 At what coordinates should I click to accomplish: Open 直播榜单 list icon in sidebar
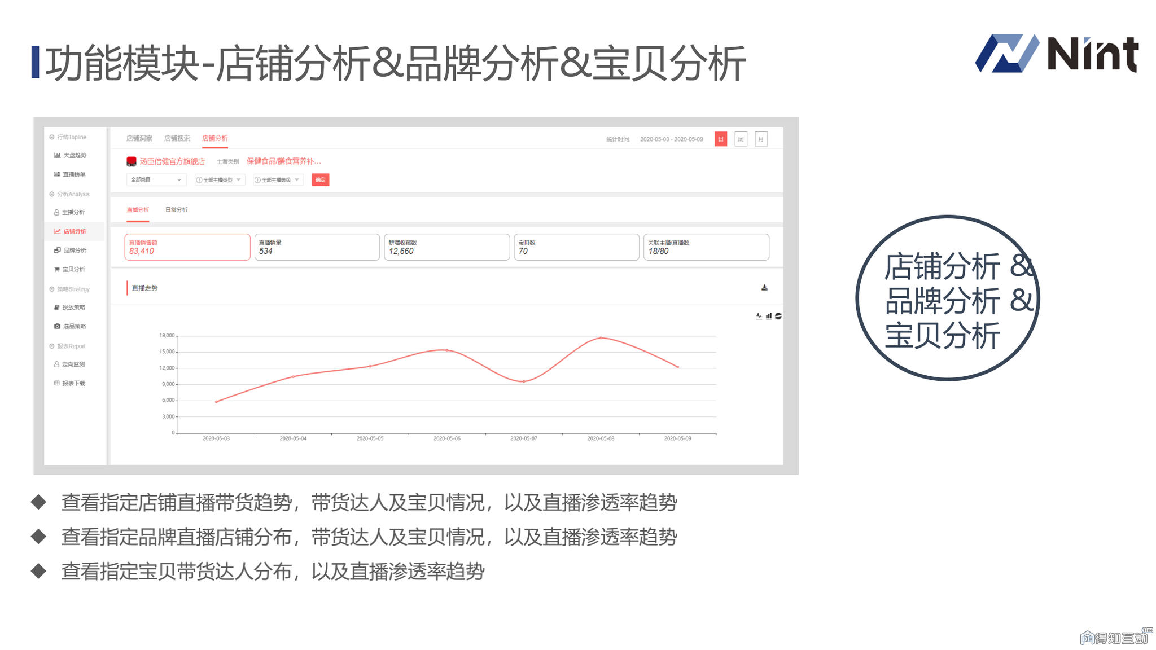point(57,174)
